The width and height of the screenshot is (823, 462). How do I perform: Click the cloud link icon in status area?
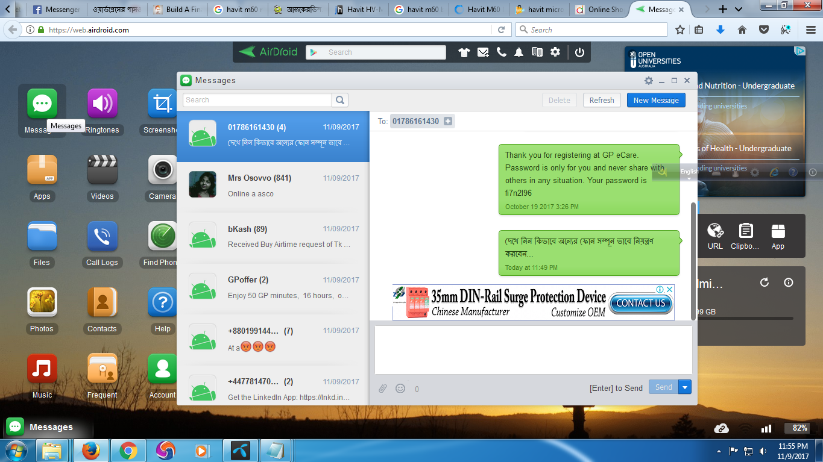tap(721, 428)
